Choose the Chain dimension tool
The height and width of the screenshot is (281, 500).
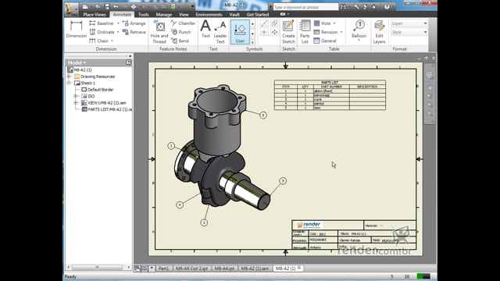point(99,41)
